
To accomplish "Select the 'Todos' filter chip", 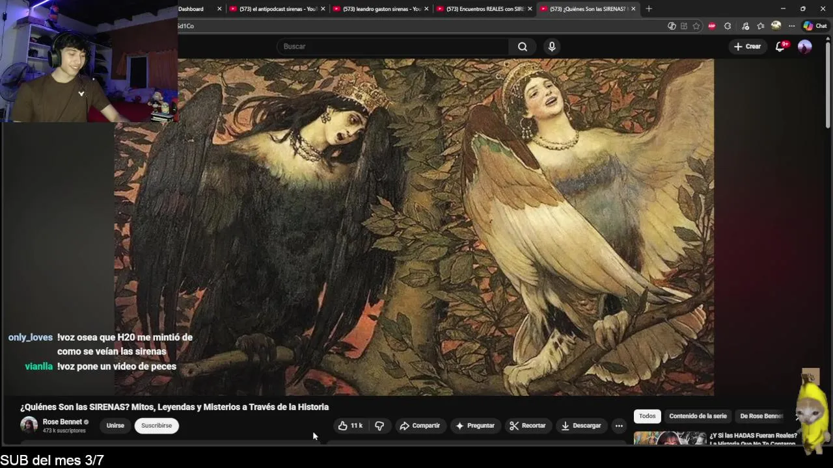I will click(x=647, y=416).
